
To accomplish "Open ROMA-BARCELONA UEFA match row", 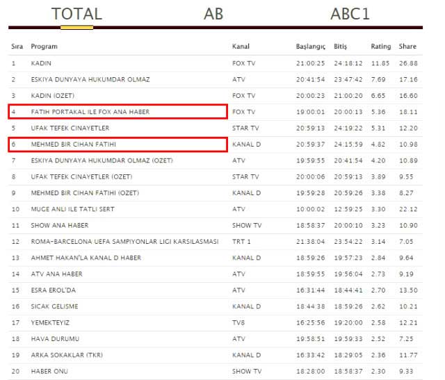I will [x=124, y=241].
